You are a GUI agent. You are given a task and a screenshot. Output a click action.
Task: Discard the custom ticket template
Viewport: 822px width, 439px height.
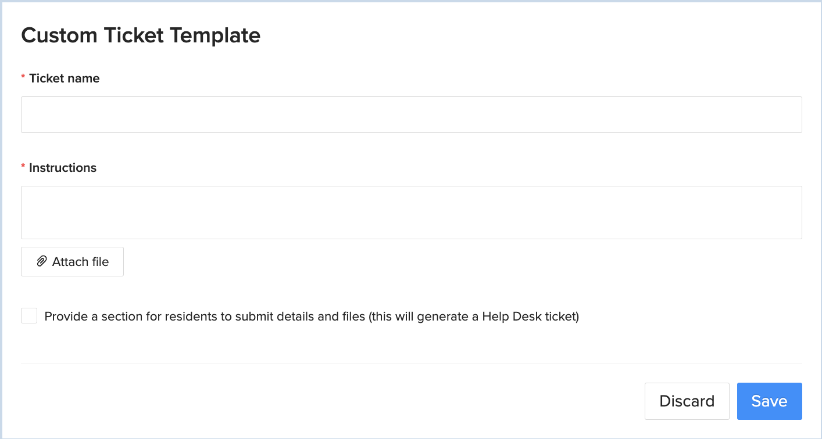pos(687,401)
